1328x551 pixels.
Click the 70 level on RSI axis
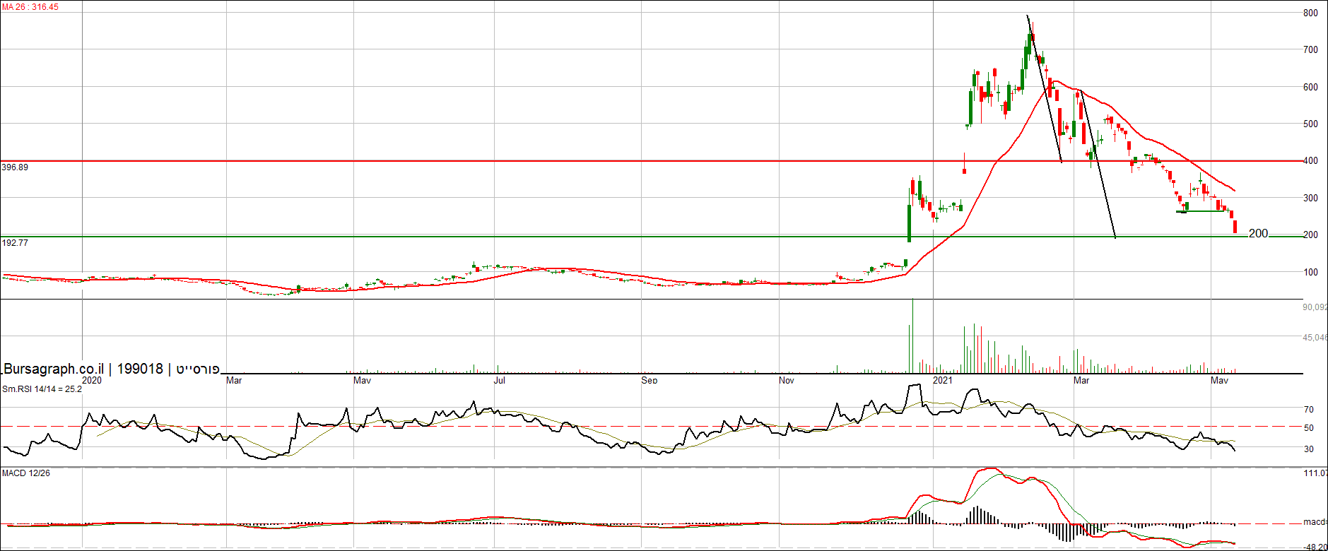pyautogui.click(x=1309, y=410)
